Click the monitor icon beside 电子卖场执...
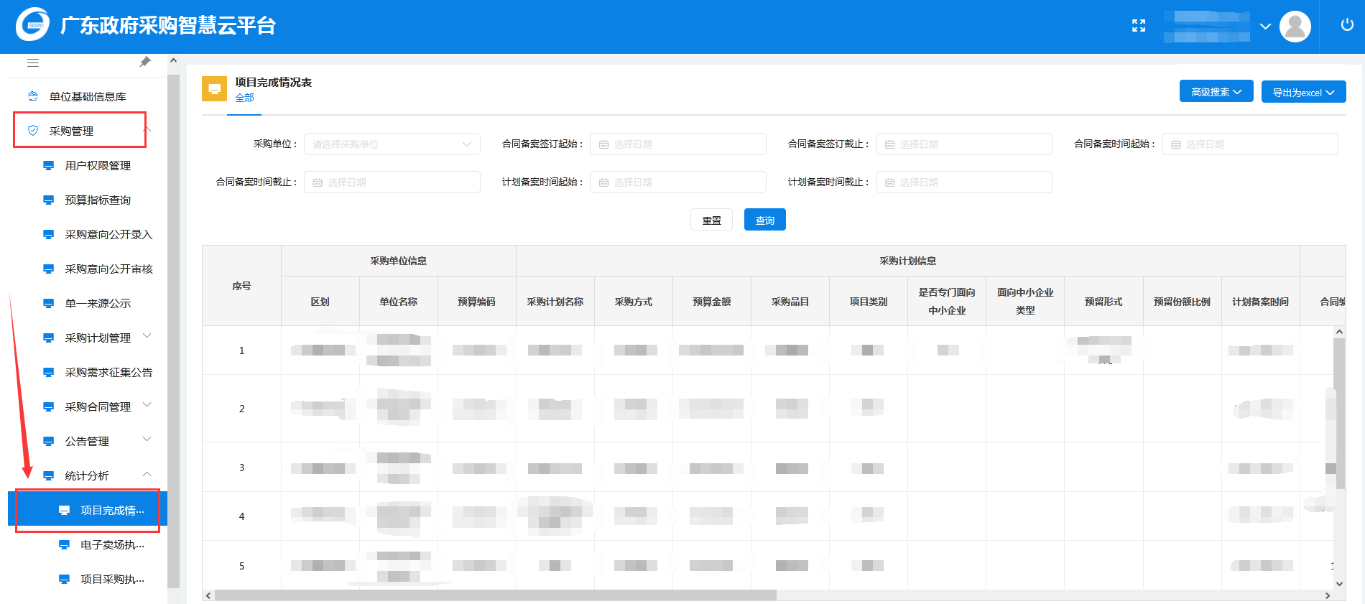The width and height of the screenshot is (1365, 604). pyautogui.click(x=65, y=545)
